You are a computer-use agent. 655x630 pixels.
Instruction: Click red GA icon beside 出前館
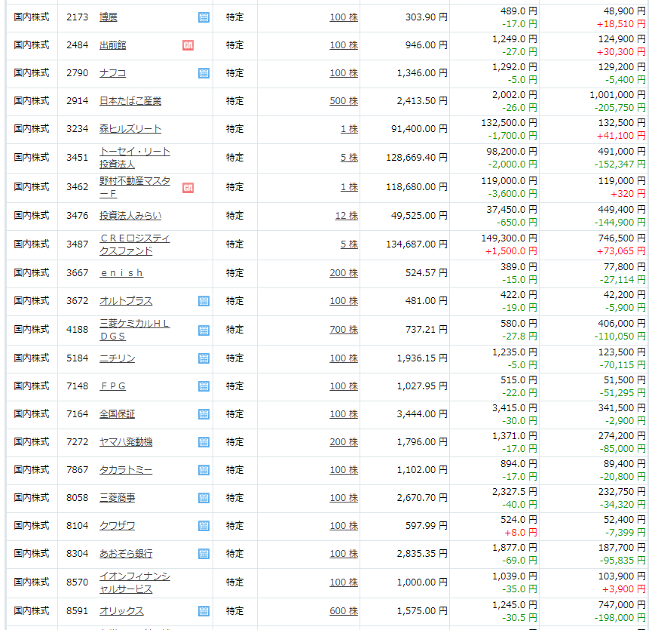click(x=188, y=45)
